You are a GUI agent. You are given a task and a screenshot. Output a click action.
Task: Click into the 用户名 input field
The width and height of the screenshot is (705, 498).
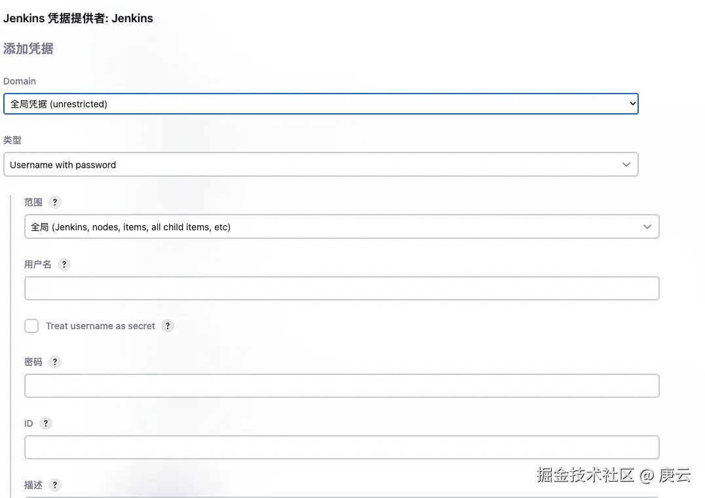click(342, 289)
